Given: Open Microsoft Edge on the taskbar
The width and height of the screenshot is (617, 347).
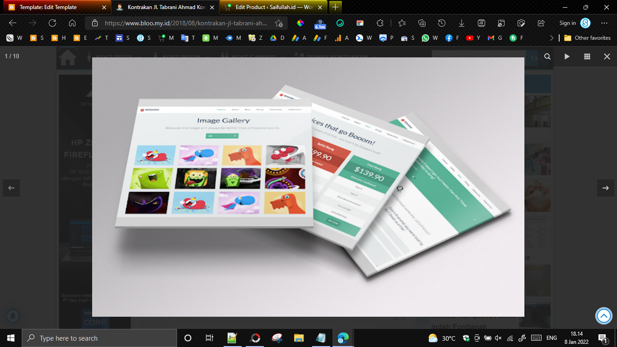Looking at the screenshot, I should (x=343, y=338).
